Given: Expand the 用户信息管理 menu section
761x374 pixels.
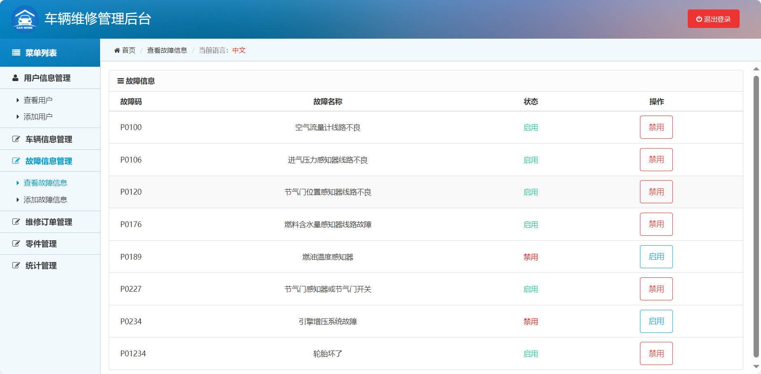Looking at the screenshot, I should (50, 78).
